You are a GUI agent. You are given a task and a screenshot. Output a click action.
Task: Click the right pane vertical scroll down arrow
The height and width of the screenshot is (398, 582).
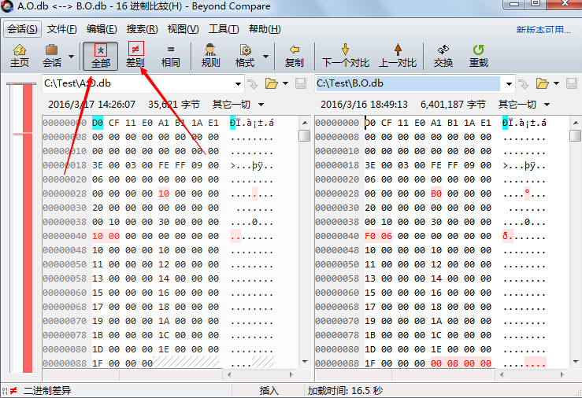(x=576, y=361)
